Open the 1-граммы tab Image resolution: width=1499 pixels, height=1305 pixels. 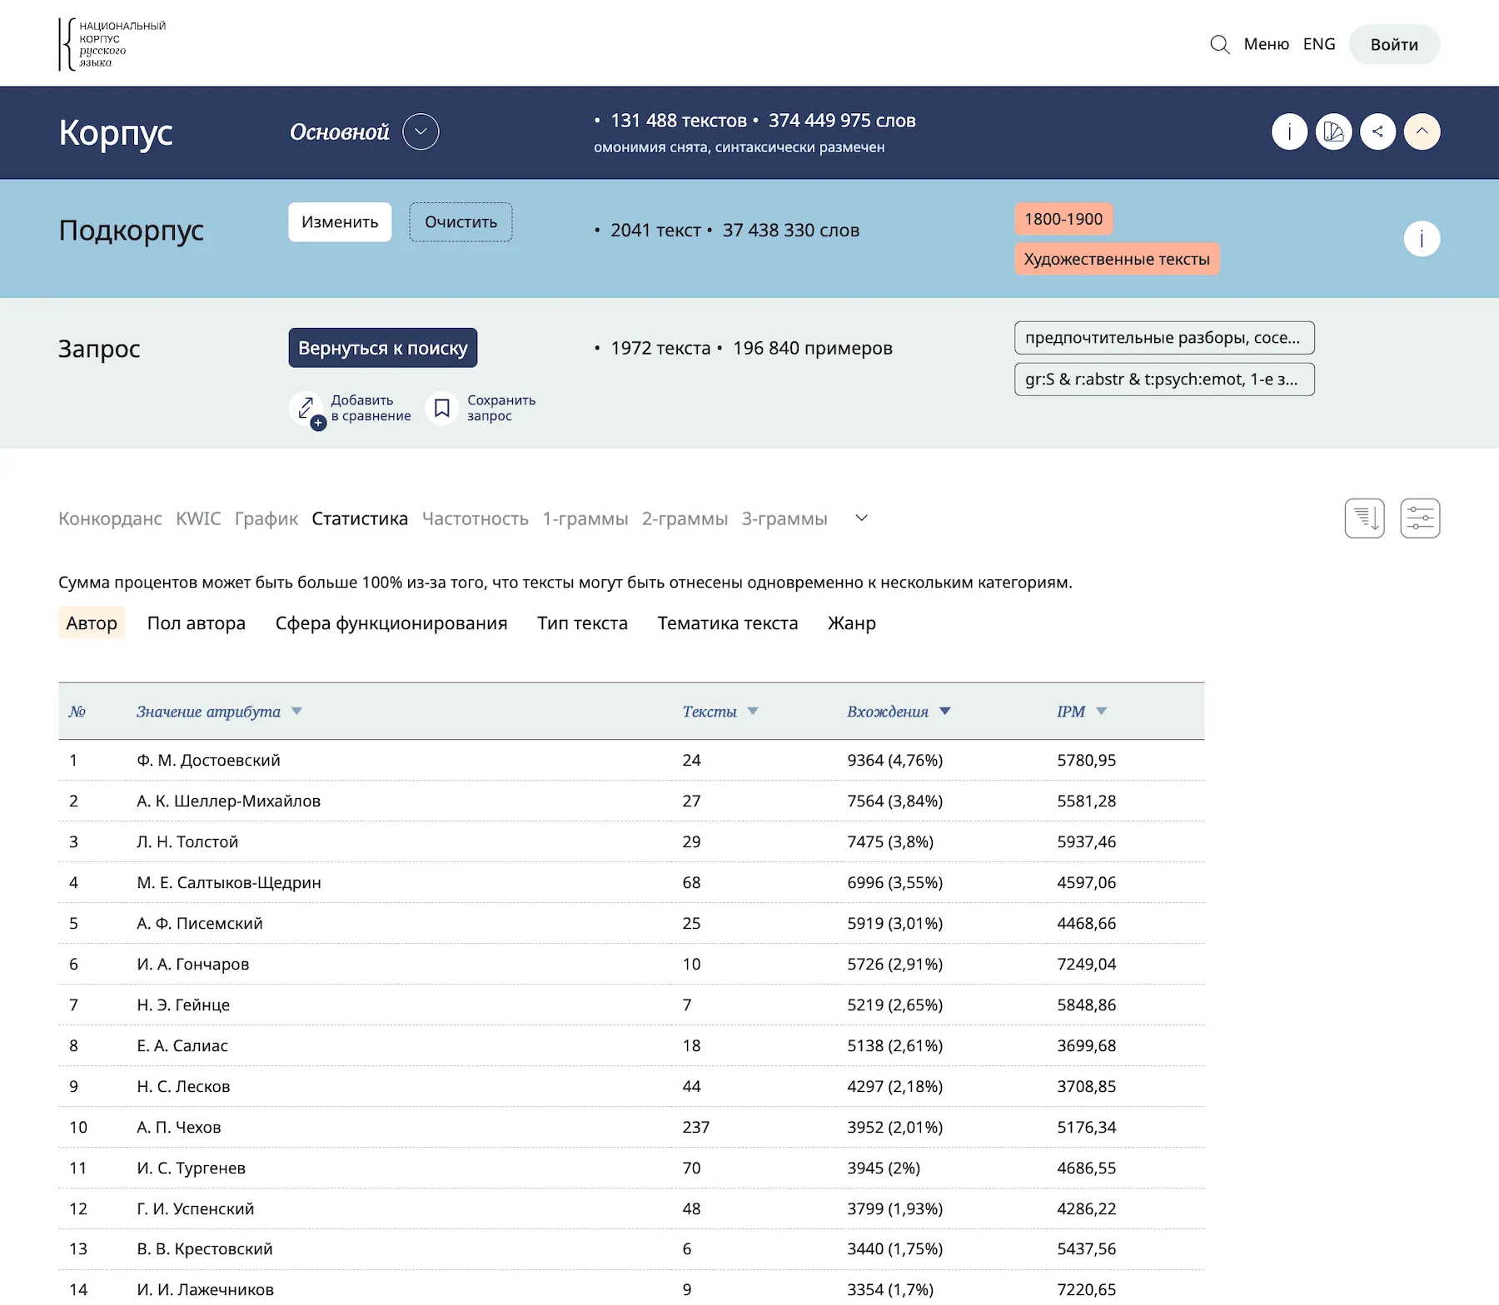click(x=585, y=519)
